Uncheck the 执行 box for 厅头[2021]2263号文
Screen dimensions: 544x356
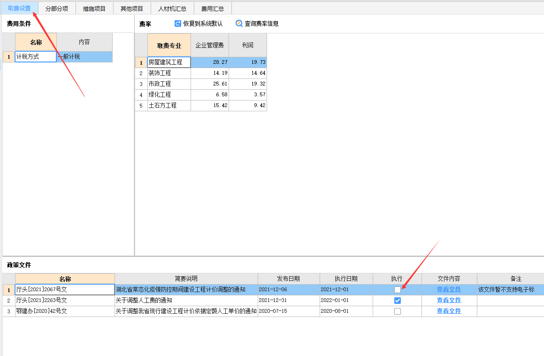pyautogui.click(x=398, y=301)
